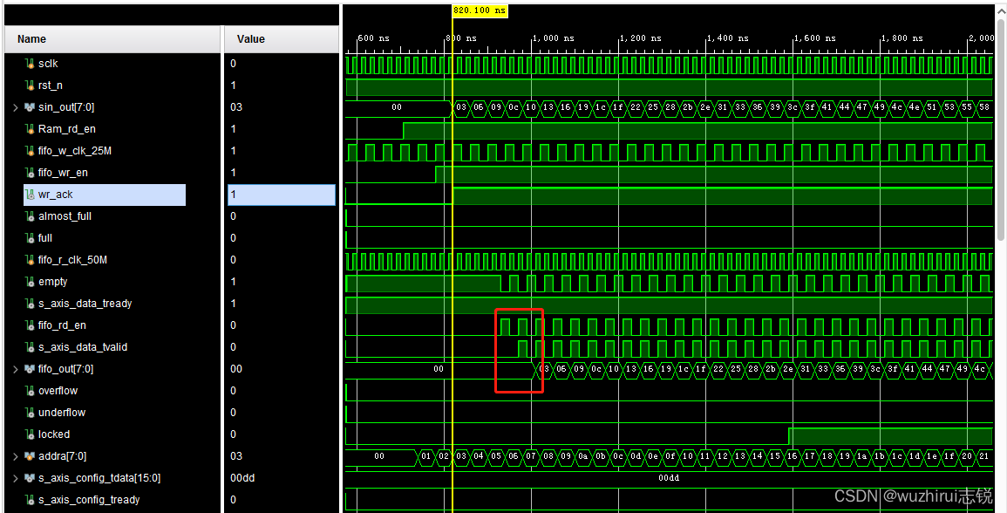The width and height of the screenshot is (1007, 513).
Task: Click the 00dd label in tdata waveform
Action: pos(669,478)
